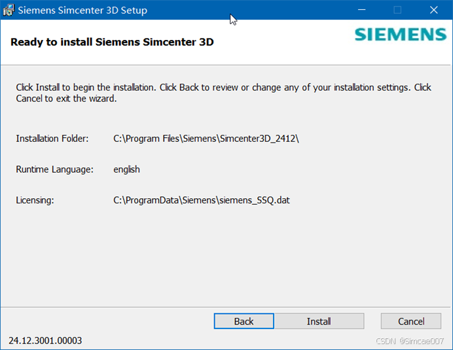
Task: Click the 'Licensing:' label
Action: [x=35, y=200]
